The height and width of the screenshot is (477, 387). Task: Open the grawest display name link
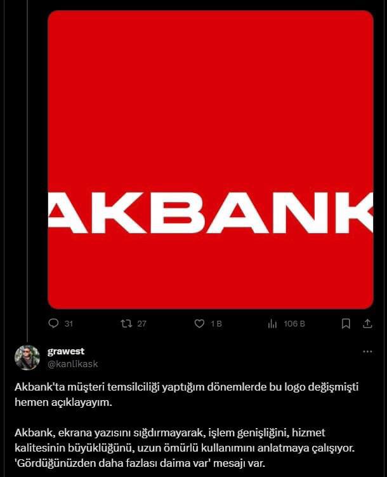[66, 351]
